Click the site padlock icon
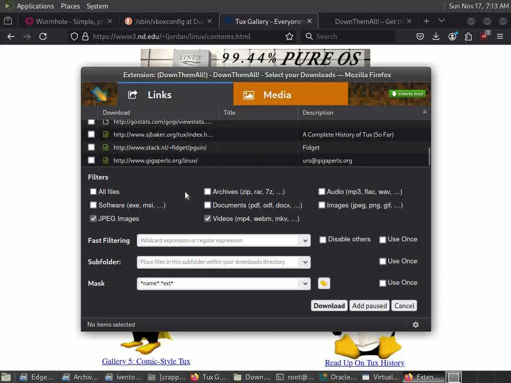Screen dimensions: 511x383 [85, 36]
